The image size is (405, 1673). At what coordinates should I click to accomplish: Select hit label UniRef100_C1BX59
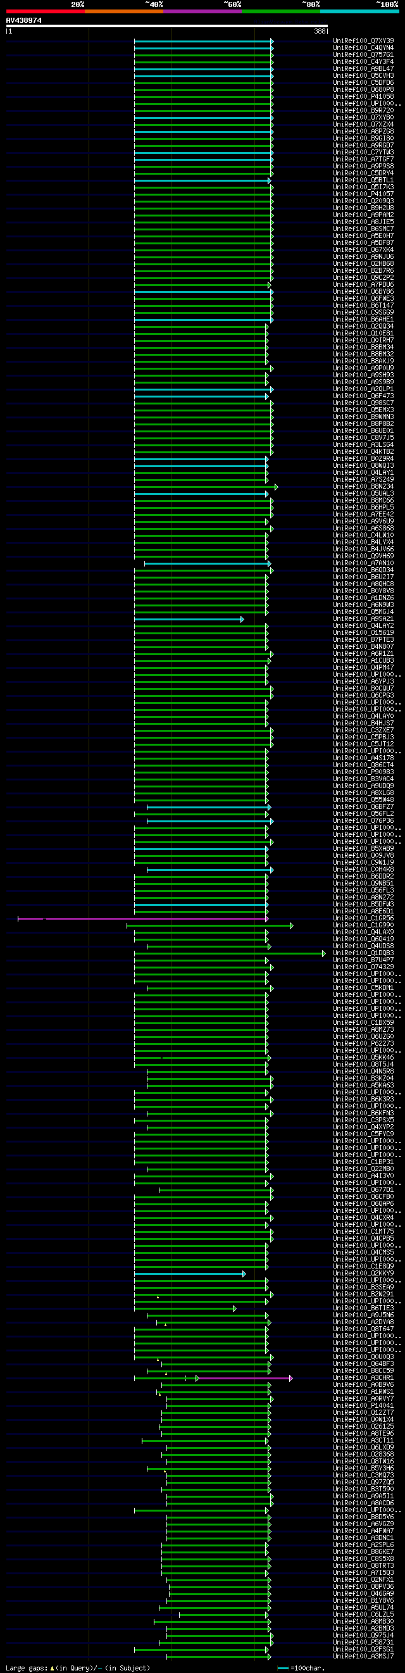(363, 1023)
